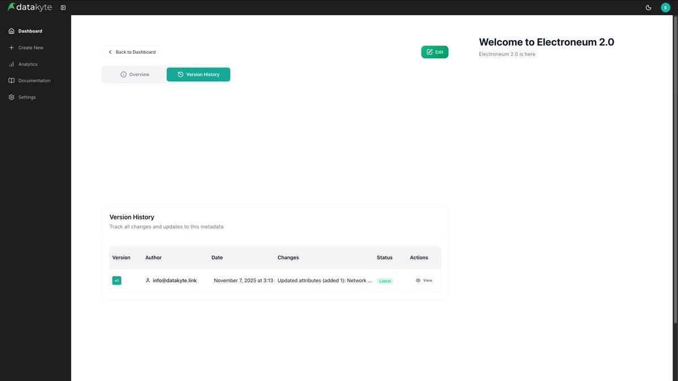Click the page vertical scrollbar
The height and width of the screenshot is (381, 678).
[x=675, y=169]
